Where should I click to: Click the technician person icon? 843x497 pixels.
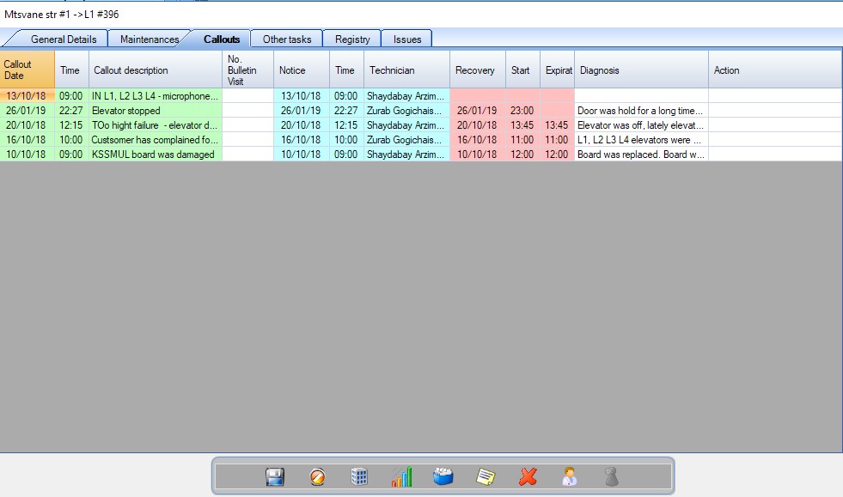click(x=569, y=476)
